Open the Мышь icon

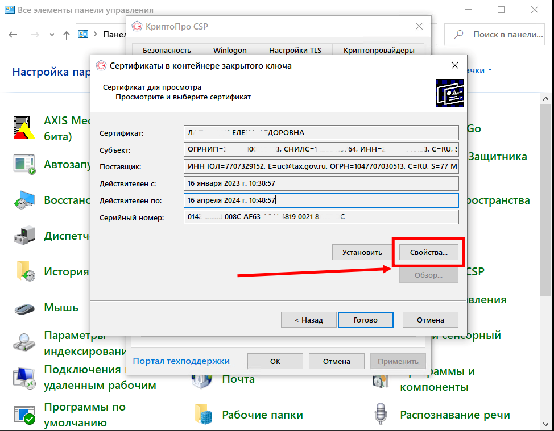point(24,308)
